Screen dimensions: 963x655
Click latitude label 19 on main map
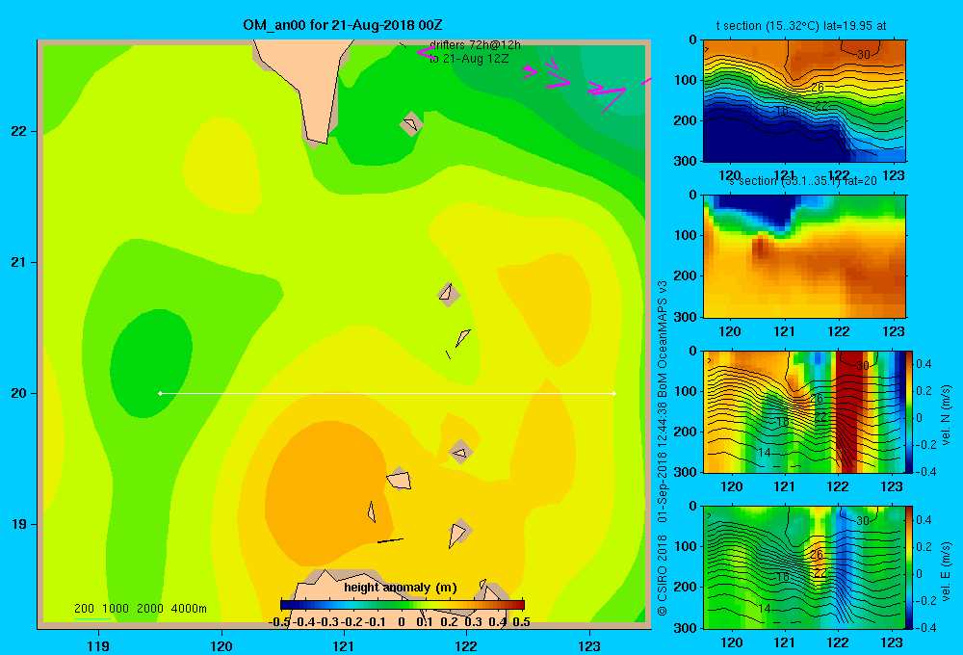pyautogui.click(x=19, y=524)
